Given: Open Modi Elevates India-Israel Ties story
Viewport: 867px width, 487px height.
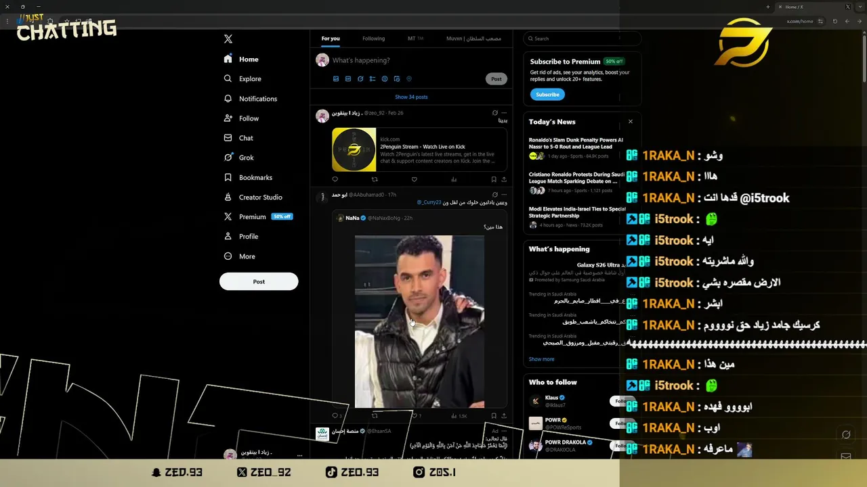Looking at the screenshot, I should click(x=576, y=217).
